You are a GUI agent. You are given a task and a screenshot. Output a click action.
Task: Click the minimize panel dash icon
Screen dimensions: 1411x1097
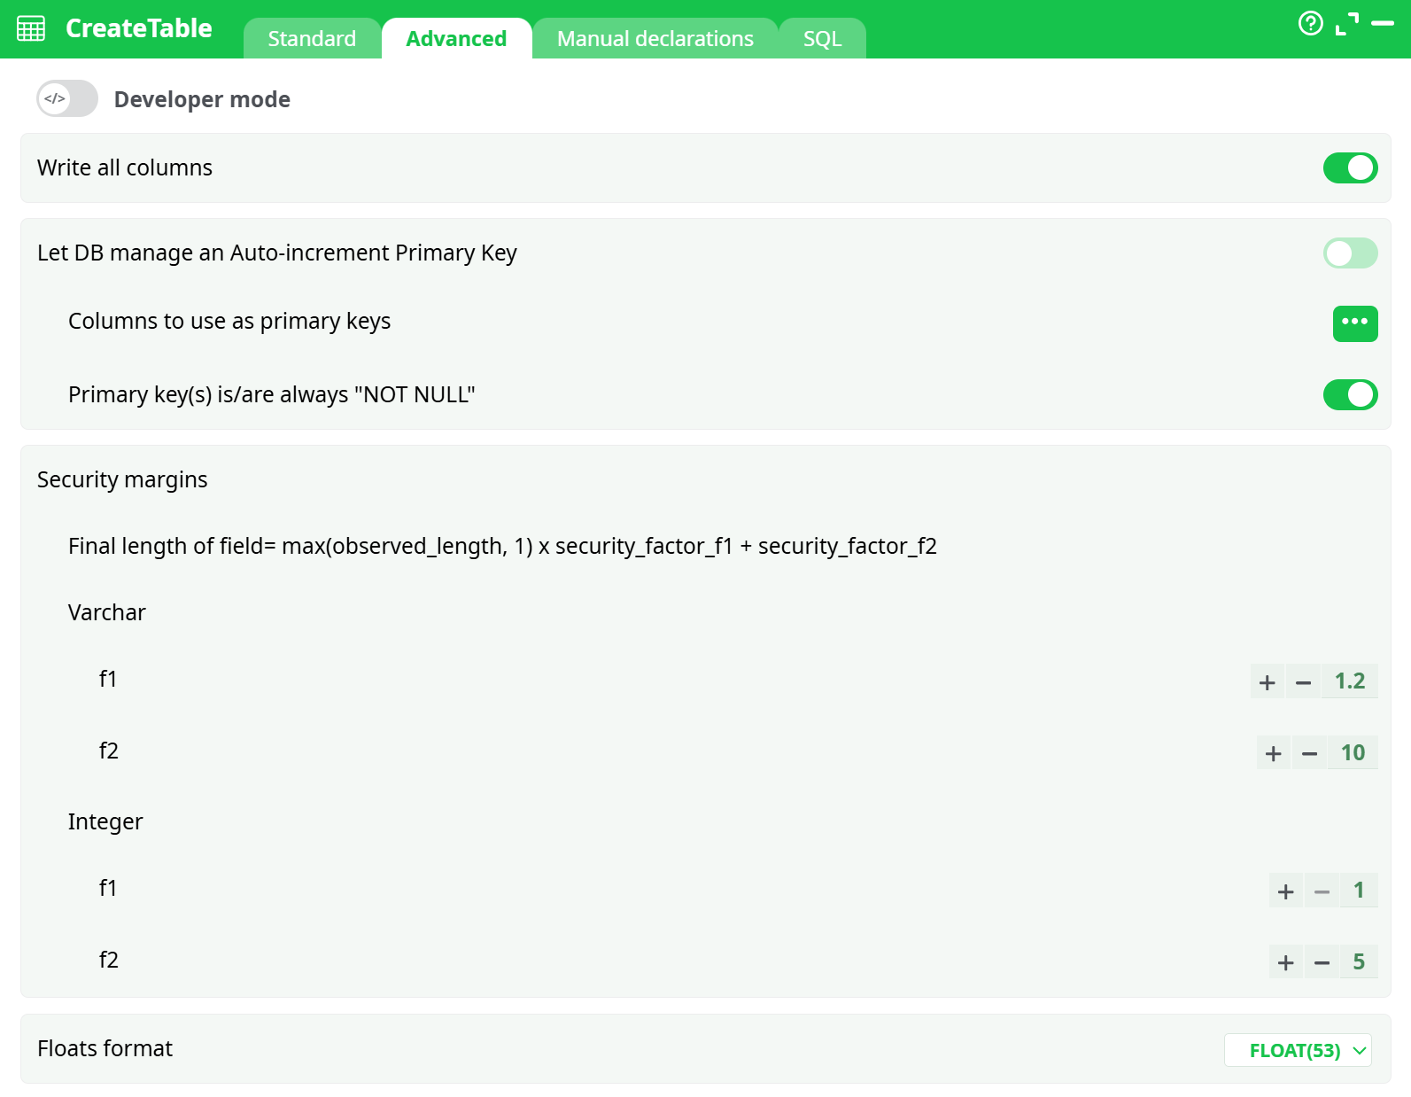1382,24
